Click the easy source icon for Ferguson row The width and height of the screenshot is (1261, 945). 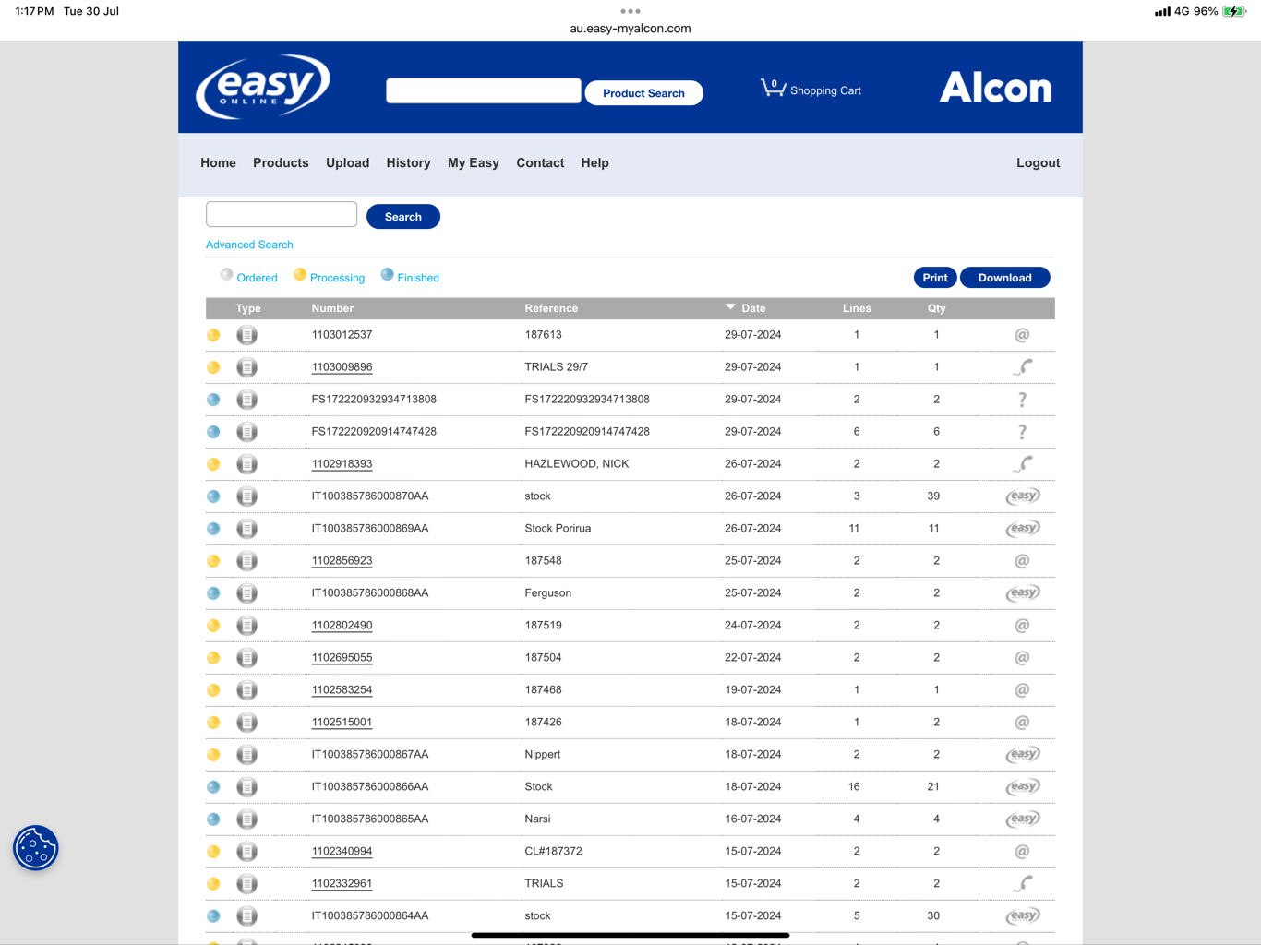1023,593
